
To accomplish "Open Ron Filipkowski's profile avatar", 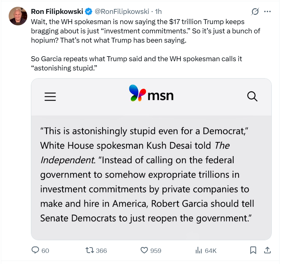I will (x=18, y=16).
